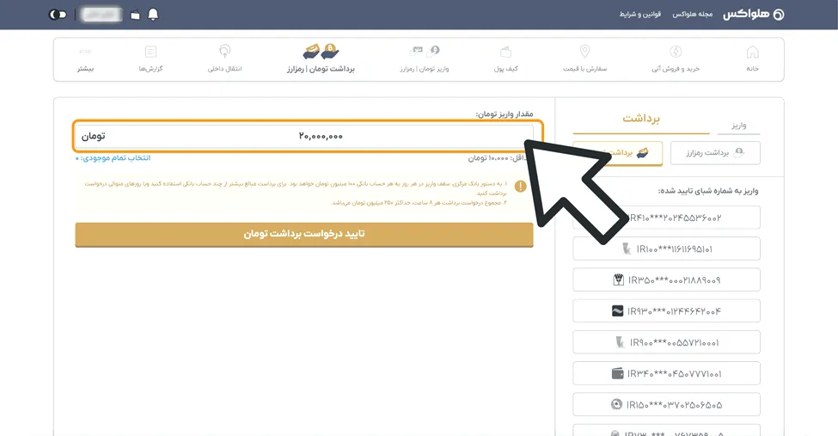The image size is (838, 436).
Task: Click the yellow warning exclamation icon
Action: point(520,186)
